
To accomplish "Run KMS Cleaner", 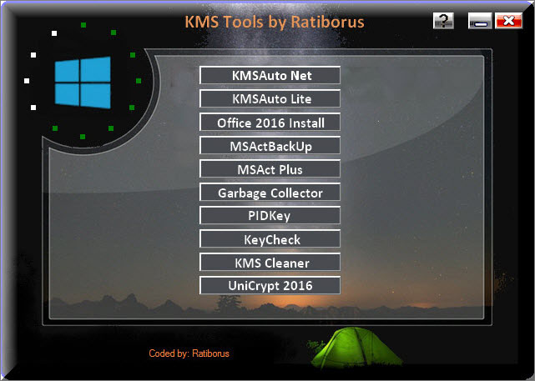I will (270, 263).
